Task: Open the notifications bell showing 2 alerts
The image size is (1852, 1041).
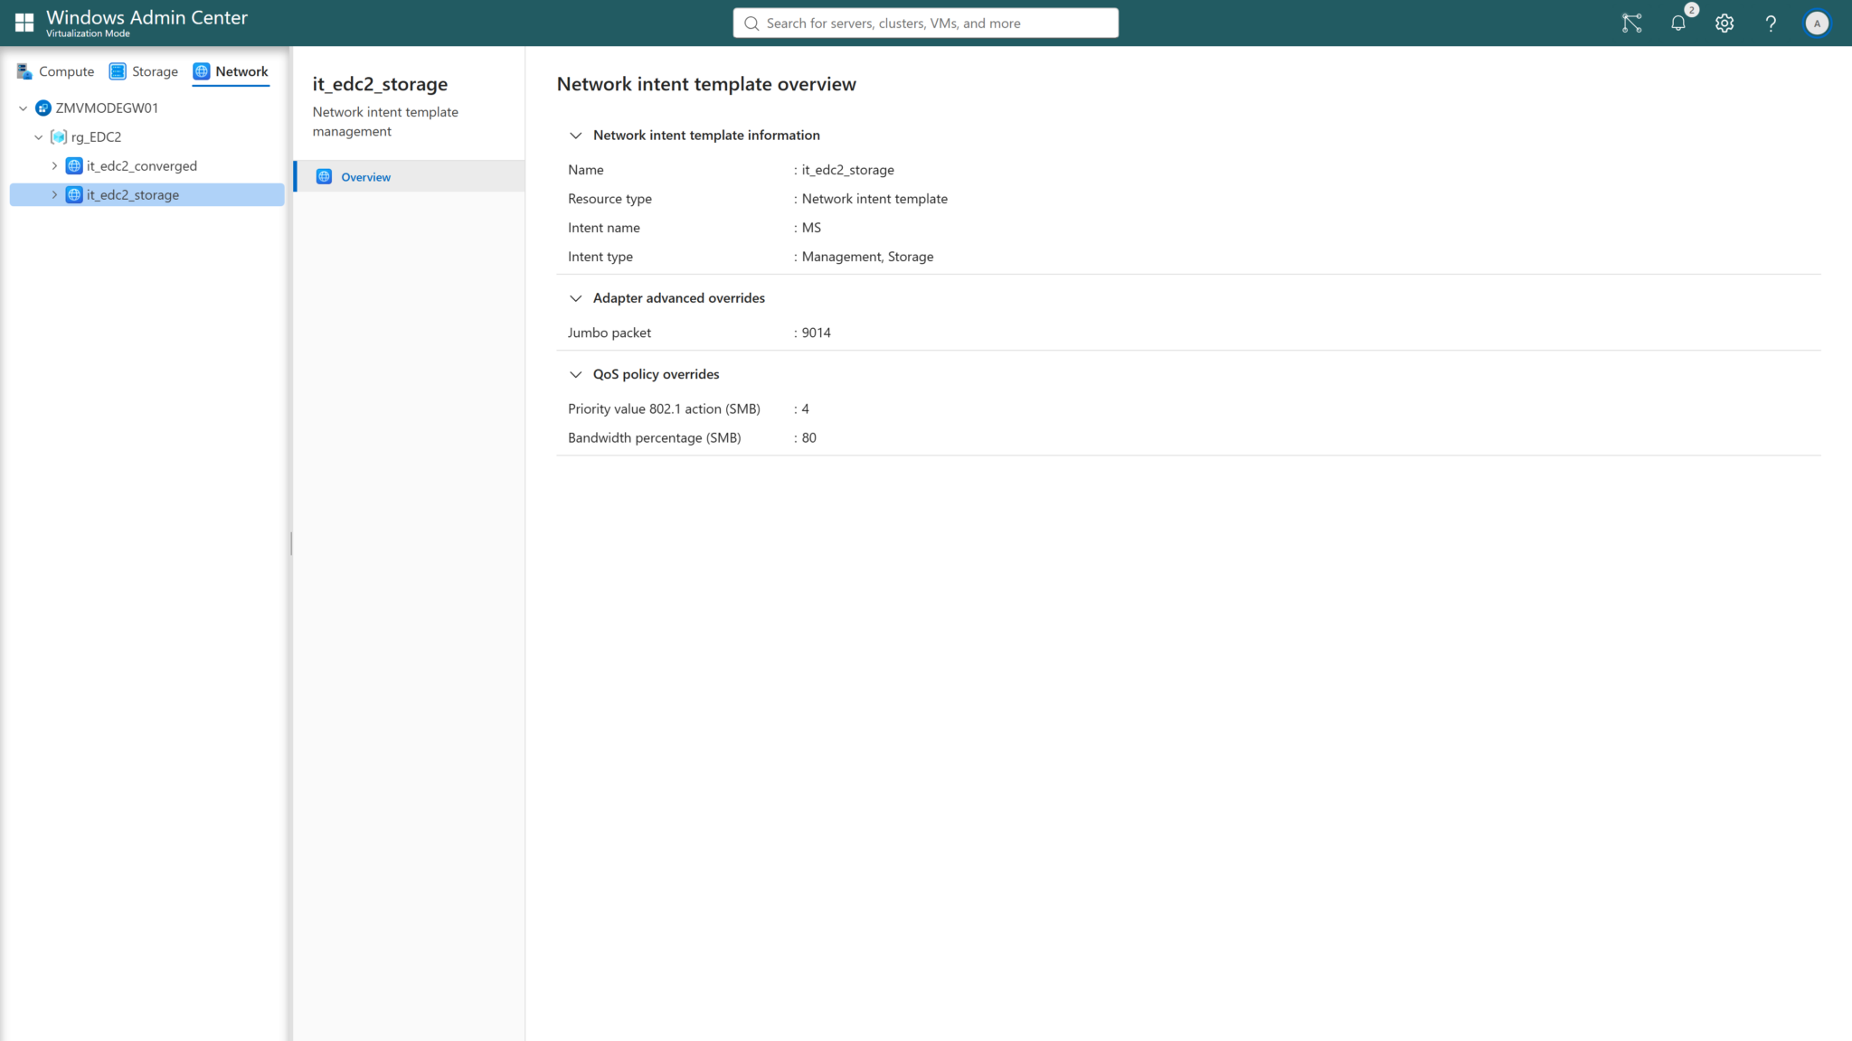Action: tap(1679, 23)
